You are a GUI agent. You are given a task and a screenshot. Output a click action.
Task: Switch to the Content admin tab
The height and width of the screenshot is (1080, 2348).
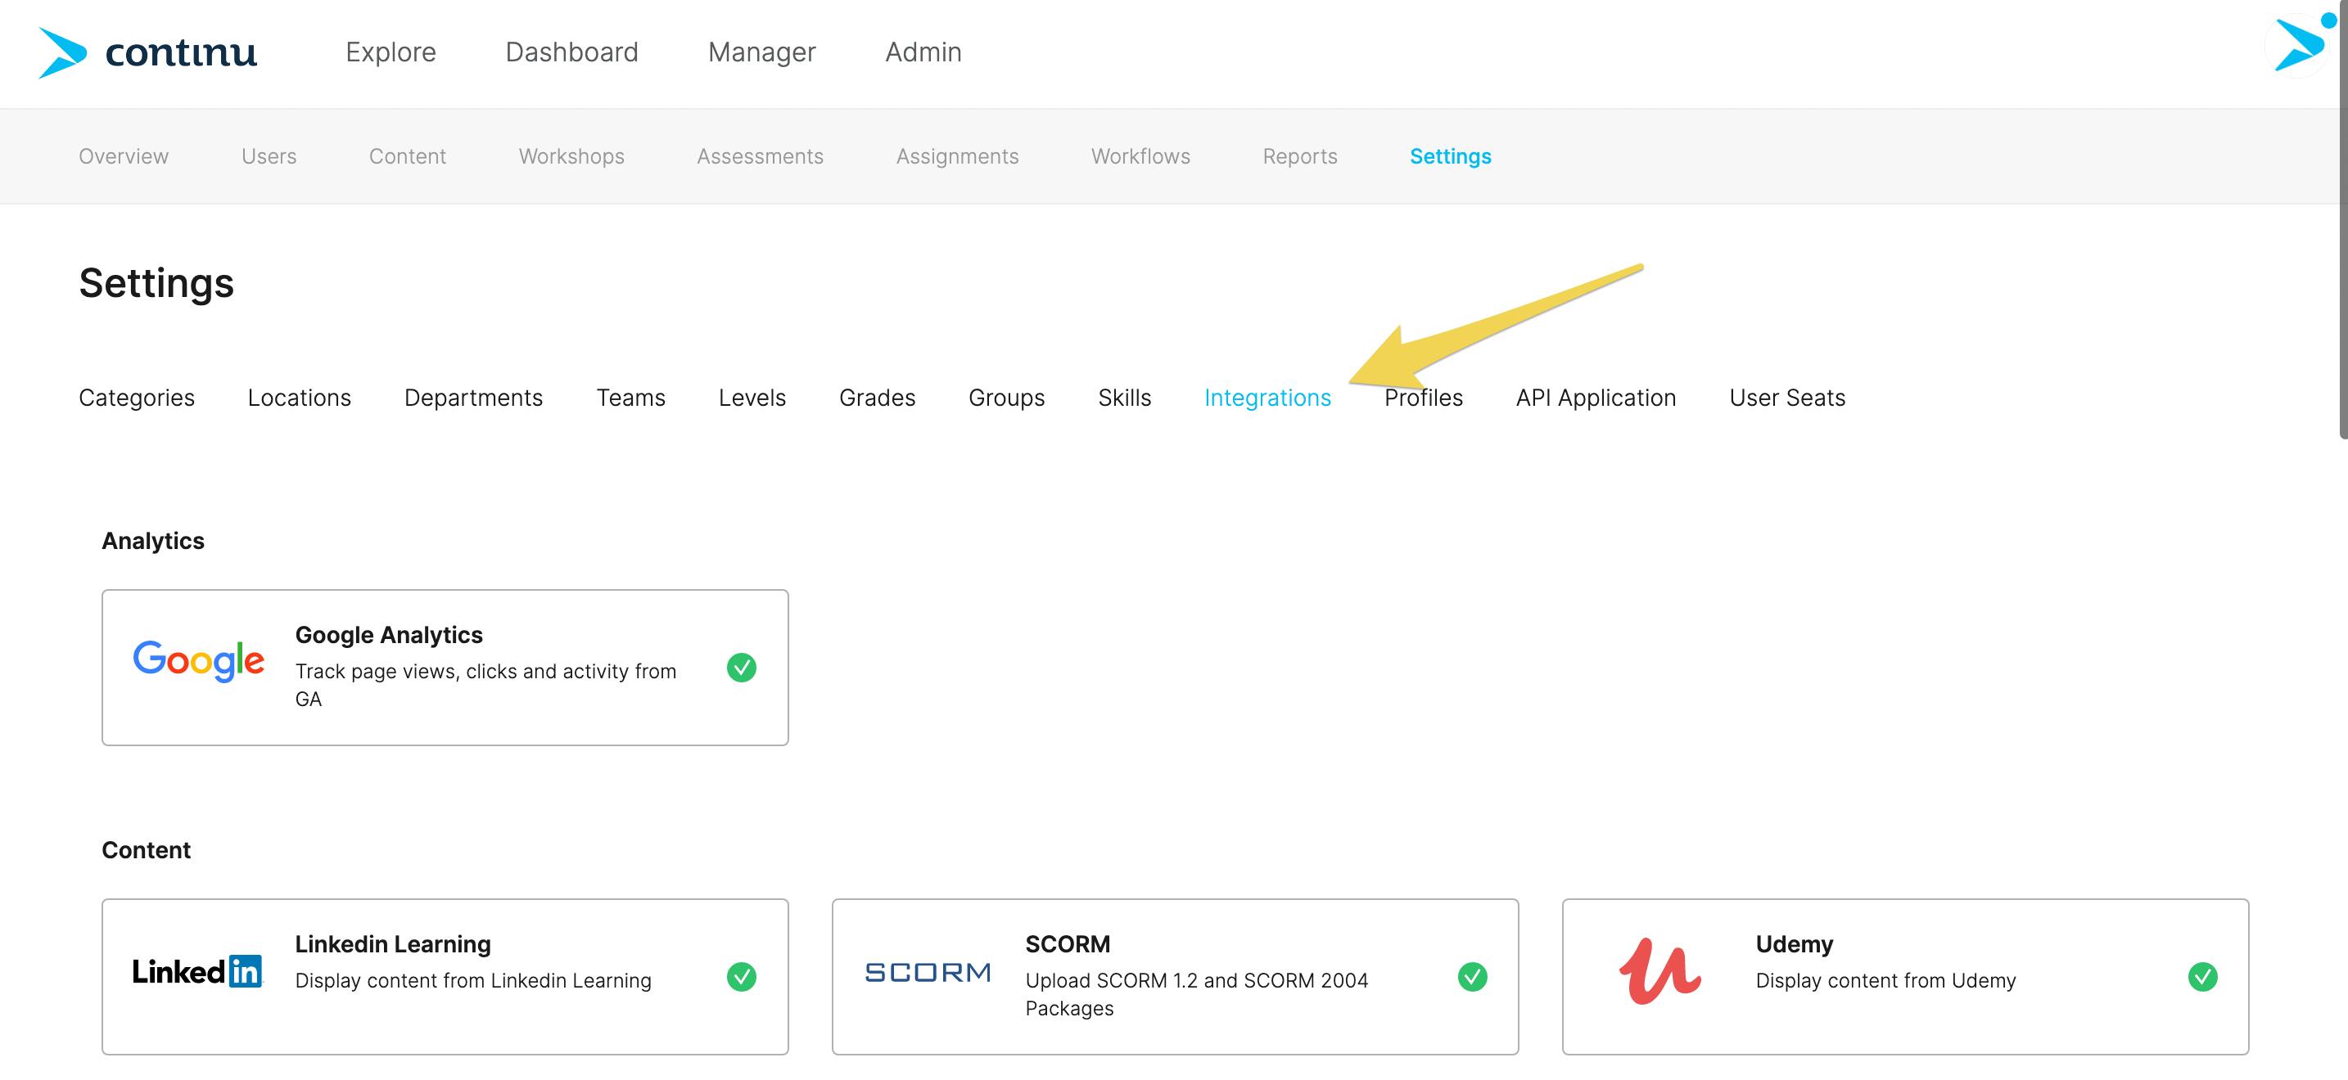(x=408, y=156)
